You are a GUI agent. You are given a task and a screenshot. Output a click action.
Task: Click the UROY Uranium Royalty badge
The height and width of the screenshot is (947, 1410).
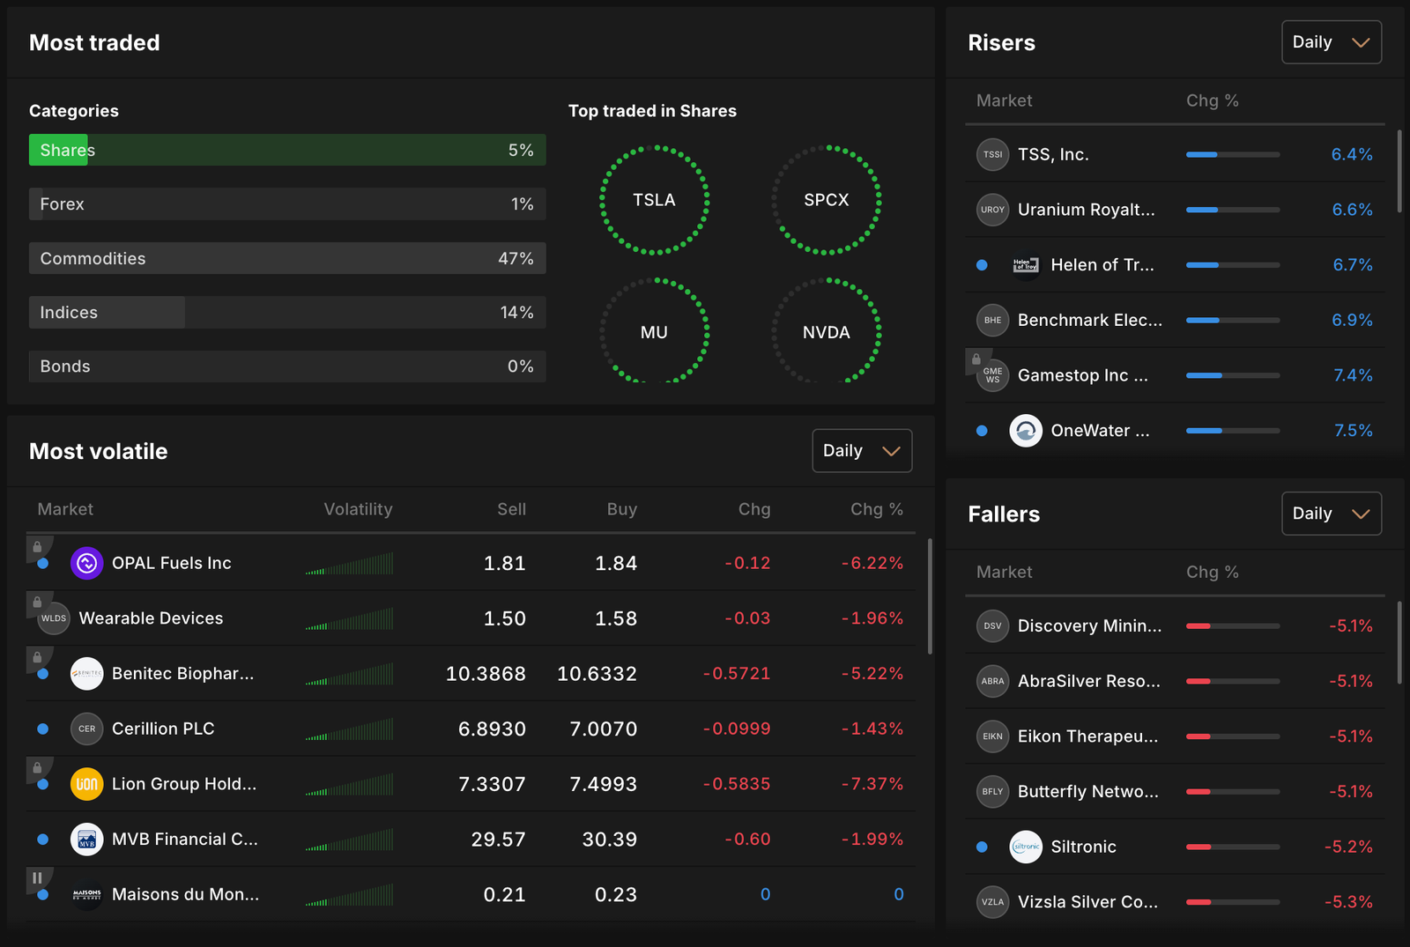click(x=992, y=210)
